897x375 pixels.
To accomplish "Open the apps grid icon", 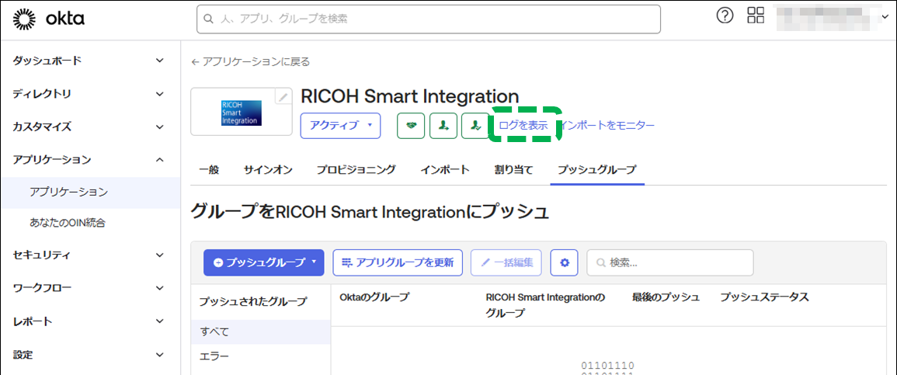I will 756,16.
